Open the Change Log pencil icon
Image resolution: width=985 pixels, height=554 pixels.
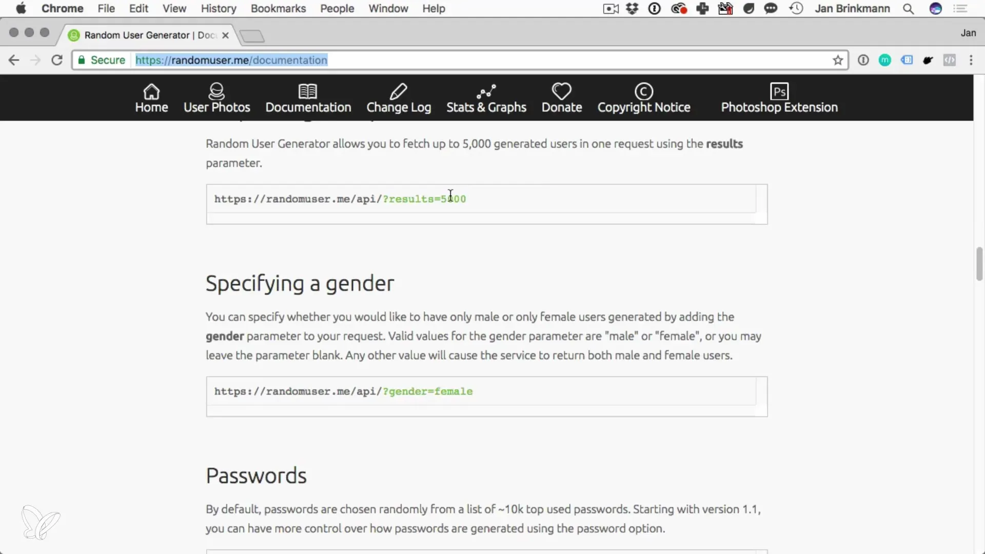tap(398, 92)
